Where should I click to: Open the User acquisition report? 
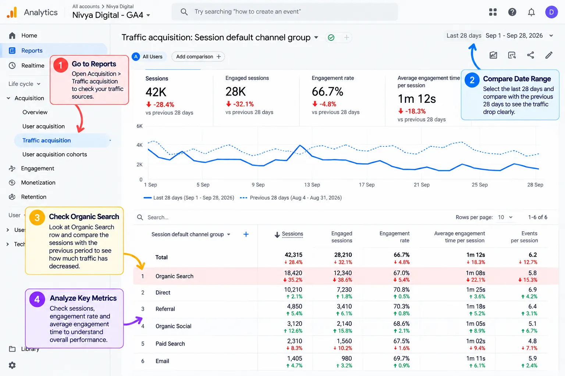coord(43,126)
